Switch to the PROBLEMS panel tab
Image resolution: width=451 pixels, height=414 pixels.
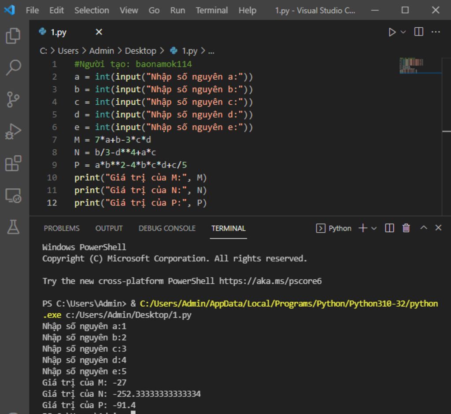point(62,228)
